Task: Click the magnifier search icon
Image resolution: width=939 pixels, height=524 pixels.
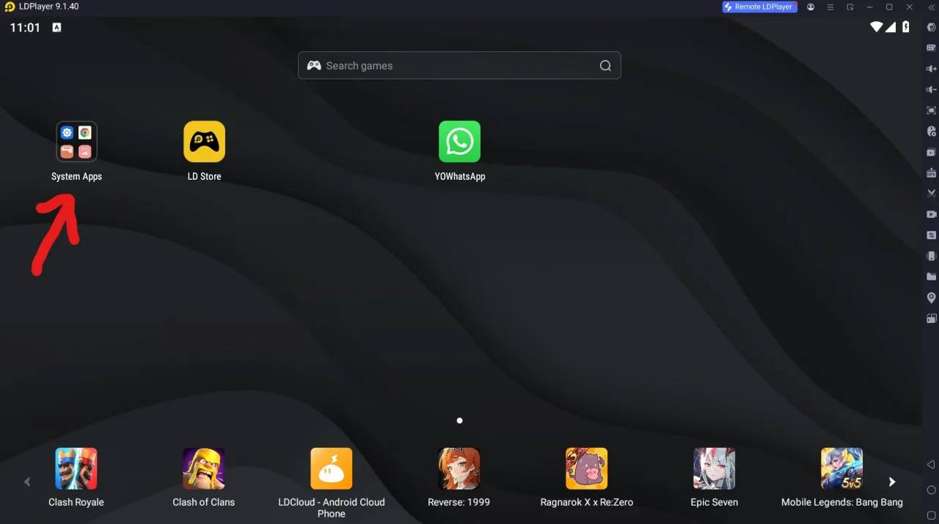Action: click(605, 65)
